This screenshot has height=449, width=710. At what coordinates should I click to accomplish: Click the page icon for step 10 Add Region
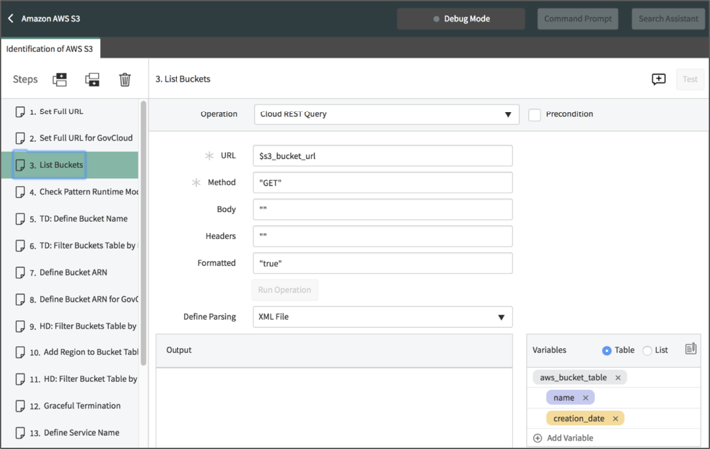click(20, 352)
